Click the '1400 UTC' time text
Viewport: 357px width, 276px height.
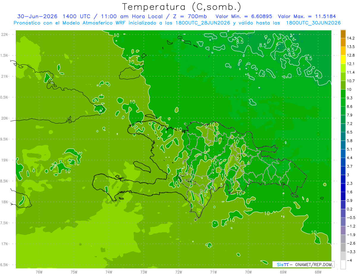(x=77, y=16)
